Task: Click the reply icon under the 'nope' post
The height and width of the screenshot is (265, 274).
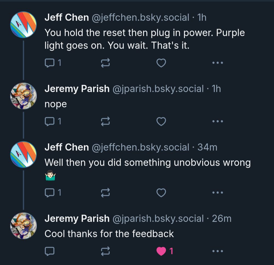Action: [x=50, y=121]
